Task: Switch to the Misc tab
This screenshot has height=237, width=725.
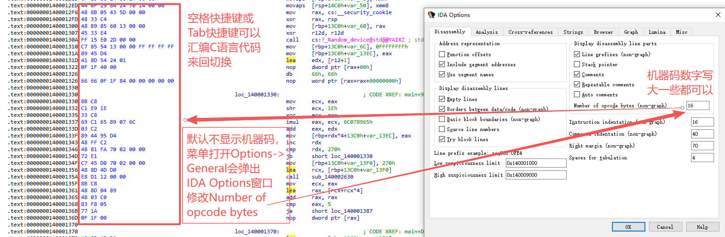Action: (x=682, y=32)
